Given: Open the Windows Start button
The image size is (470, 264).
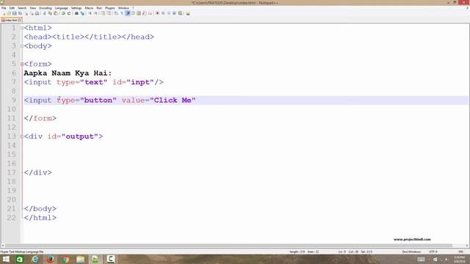Looking at the screenshot, I should (x=6, y=259).
